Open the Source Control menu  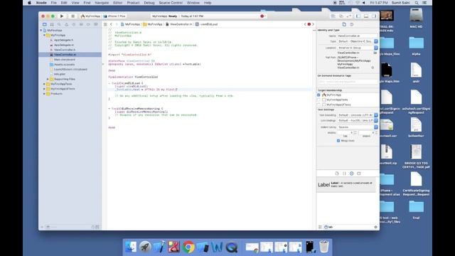click(171, 3)
